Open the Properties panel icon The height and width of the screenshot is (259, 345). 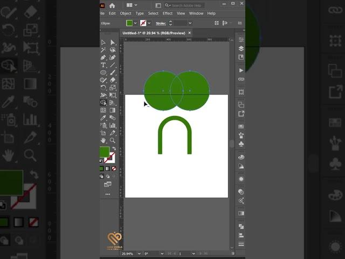click(241, 39)
